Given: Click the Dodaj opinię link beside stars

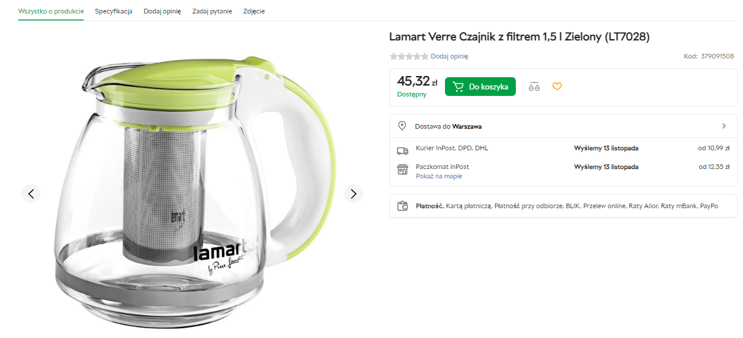Looking at the screenshot, I should click(x=449, y=57).
